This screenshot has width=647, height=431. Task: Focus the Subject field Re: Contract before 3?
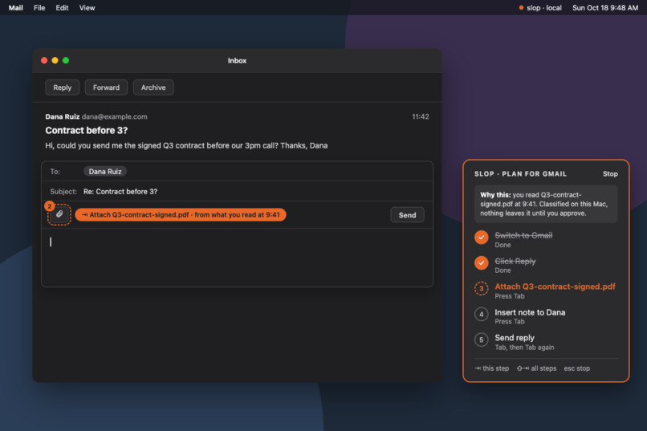click(238, 191)
